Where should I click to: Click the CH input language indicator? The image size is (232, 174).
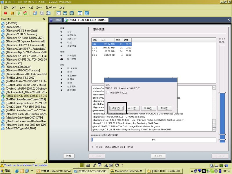(x=81, y=165)
